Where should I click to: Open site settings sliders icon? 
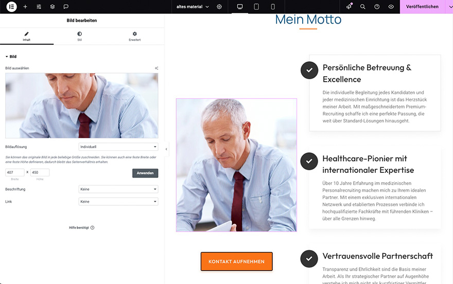pos(39,6)
